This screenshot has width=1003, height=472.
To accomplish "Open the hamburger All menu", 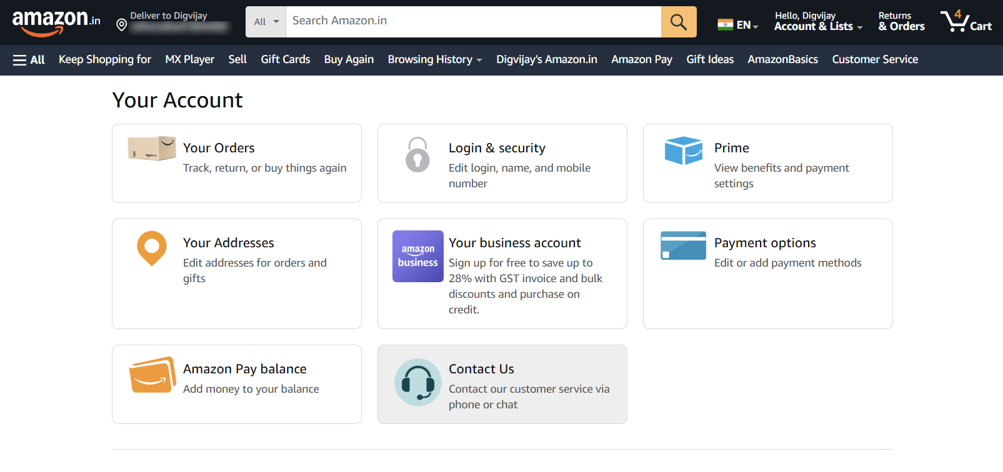I will (29, 60).
